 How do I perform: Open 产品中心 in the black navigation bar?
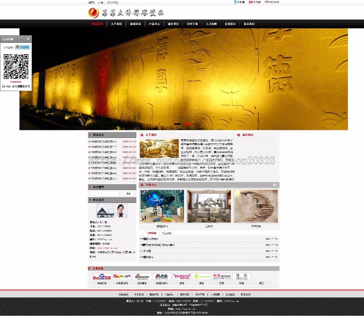(154, 24)
